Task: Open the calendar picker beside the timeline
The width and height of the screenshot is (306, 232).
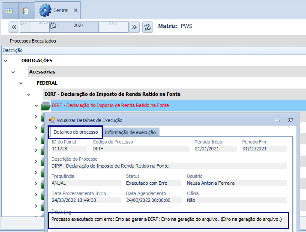Action: click(x=147, y=27)
